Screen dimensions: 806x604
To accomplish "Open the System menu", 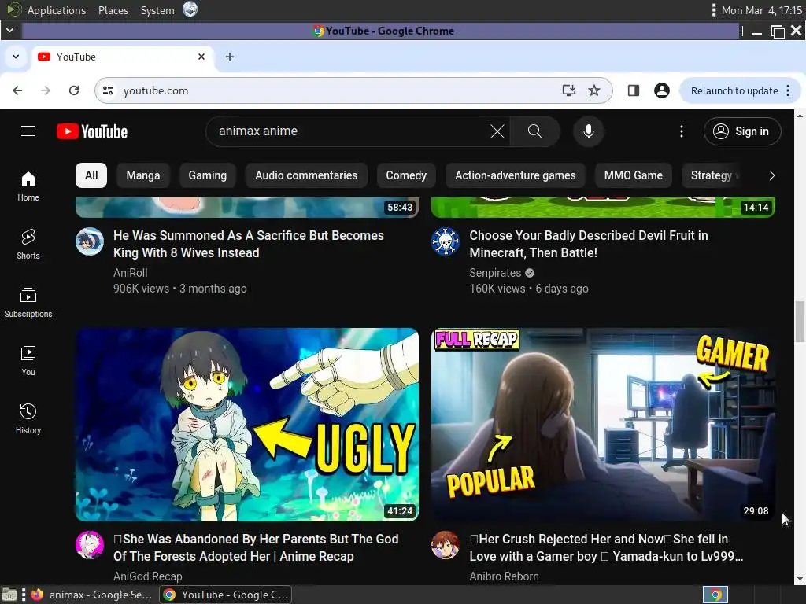I will [x=157, y=10].
